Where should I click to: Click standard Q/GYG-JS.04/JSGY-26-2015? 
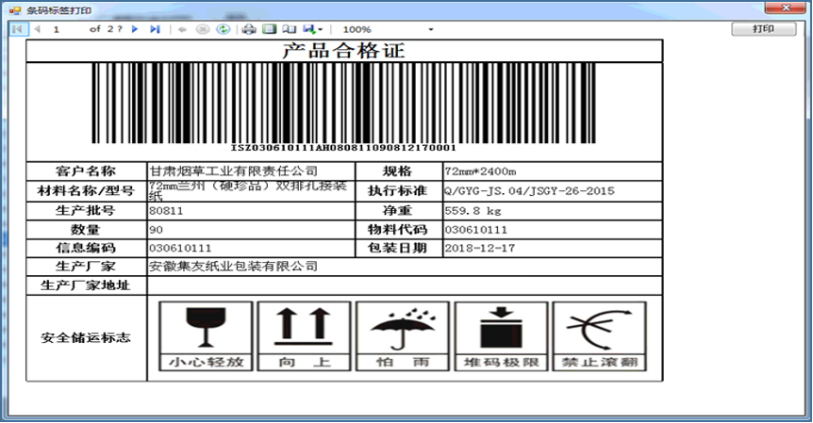click(529, 191)
